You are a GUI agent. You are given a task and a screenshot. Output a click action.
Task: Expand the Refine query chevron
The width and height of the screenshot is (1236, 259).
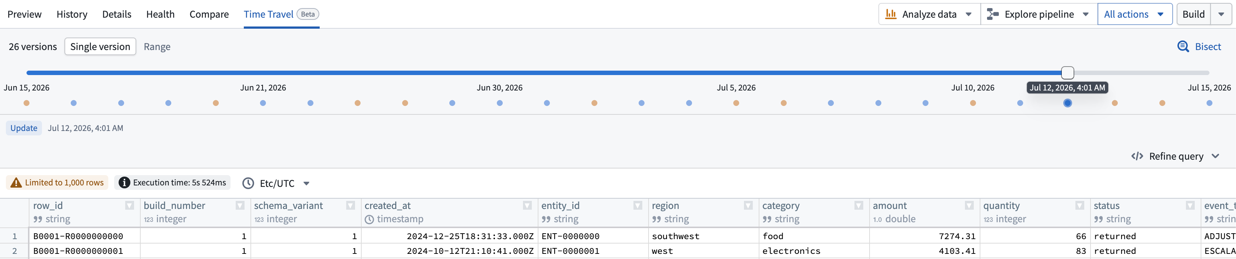[1215, 156]
